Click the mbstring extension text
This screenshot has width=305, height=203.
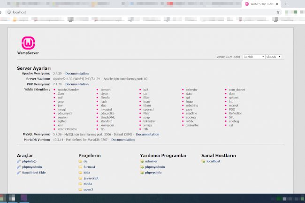tap(192, 105)
